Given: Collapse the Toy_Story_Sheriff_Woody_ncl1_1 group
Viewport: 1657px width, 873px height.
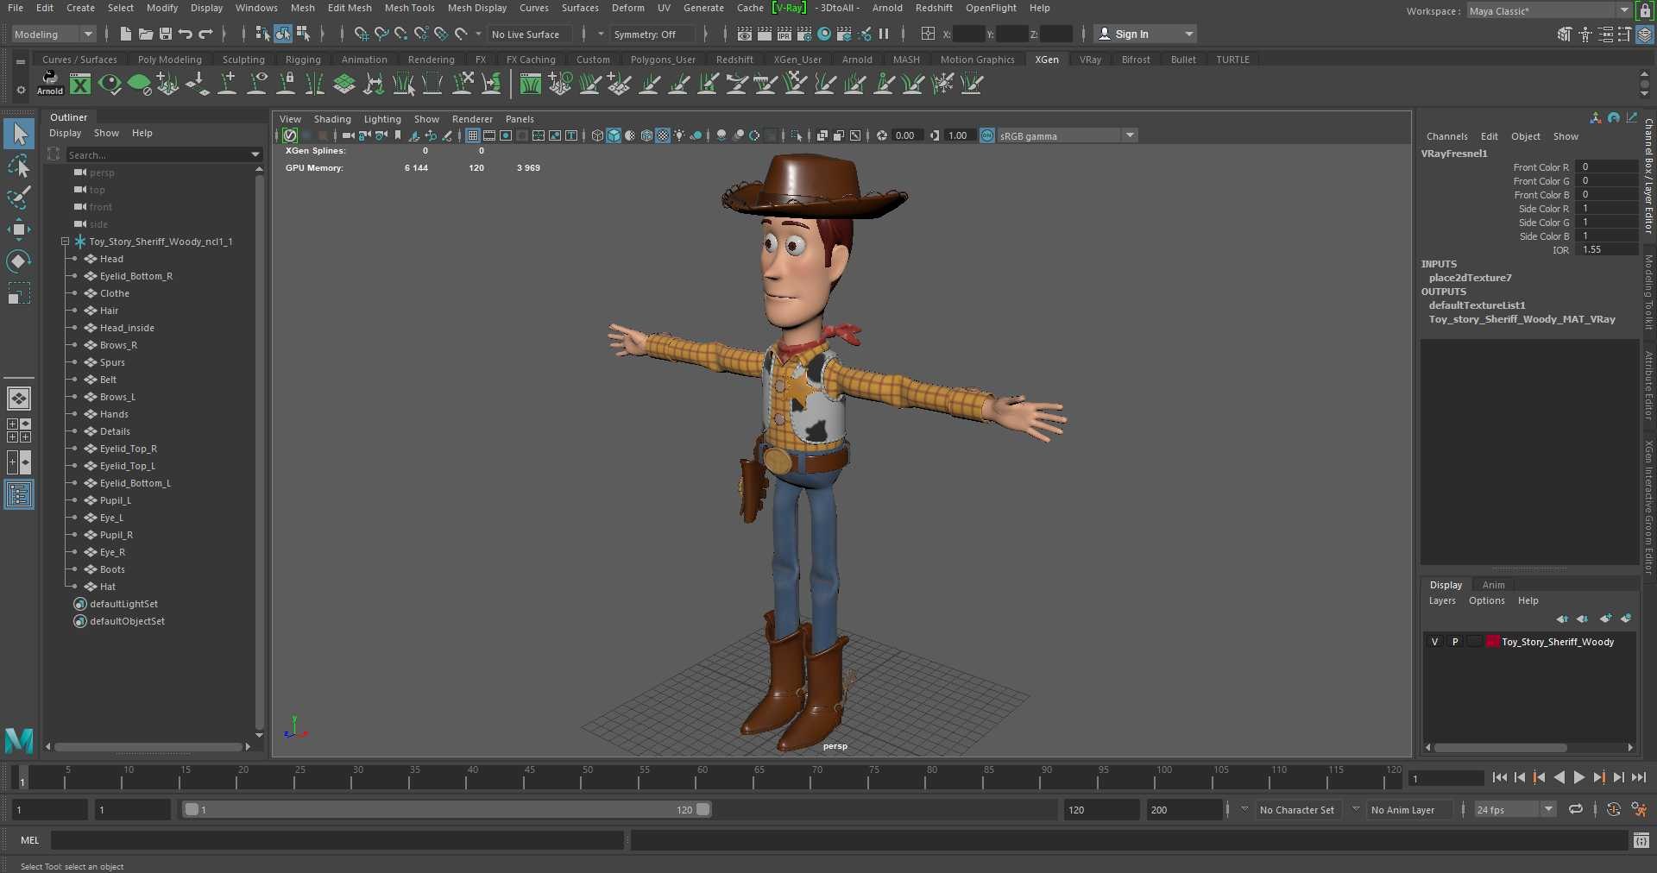Looking at the screenshot, I should point(65,242).
